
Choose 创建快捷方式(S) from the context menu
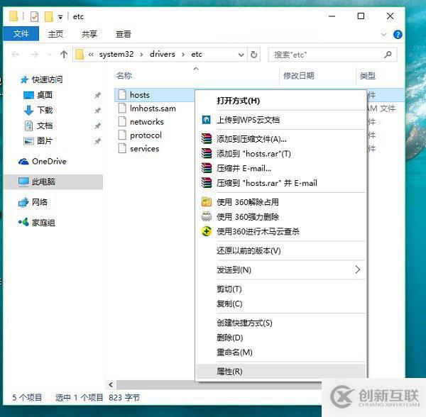click(x=281, y=323)
